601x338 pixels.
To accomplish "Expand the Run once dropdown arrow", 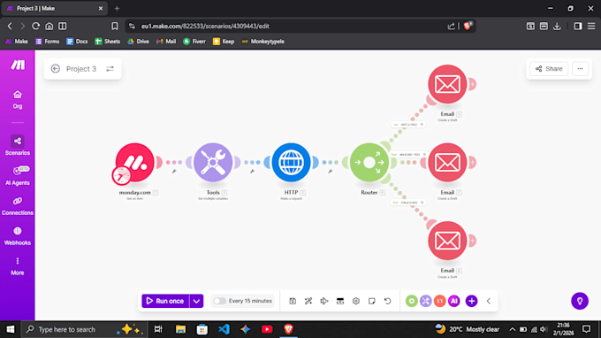I will coord(196,301).
